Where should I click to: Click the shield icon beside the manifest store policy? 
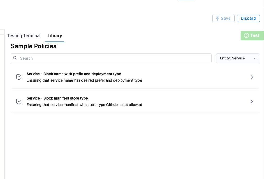[19, 101]
